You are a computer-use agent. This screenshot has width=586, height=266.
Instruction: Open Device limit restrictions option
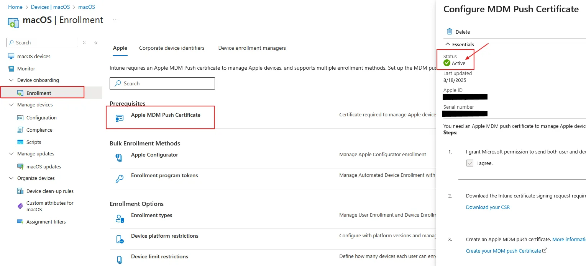pyautogui.click(x=159, y=256)
